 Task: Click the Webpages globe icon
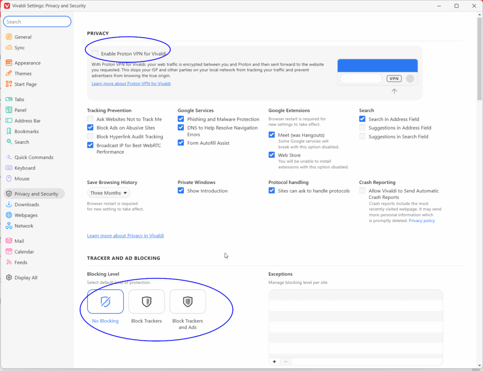coord(9,215)
